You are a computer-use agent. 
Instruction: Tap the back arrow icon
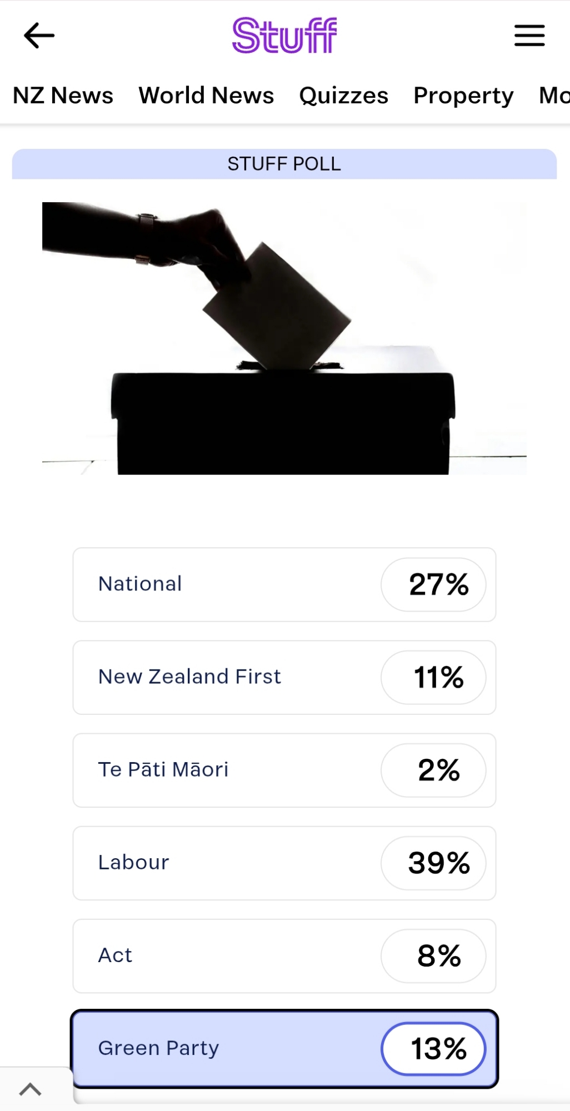[x=39, y=36]
